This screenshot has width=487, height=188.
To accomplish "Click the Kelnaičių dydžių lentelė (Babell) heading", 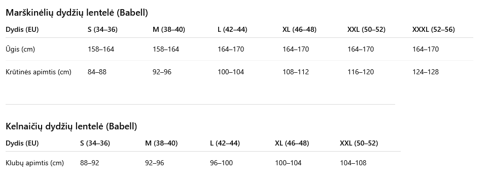I will coord(71,126).
